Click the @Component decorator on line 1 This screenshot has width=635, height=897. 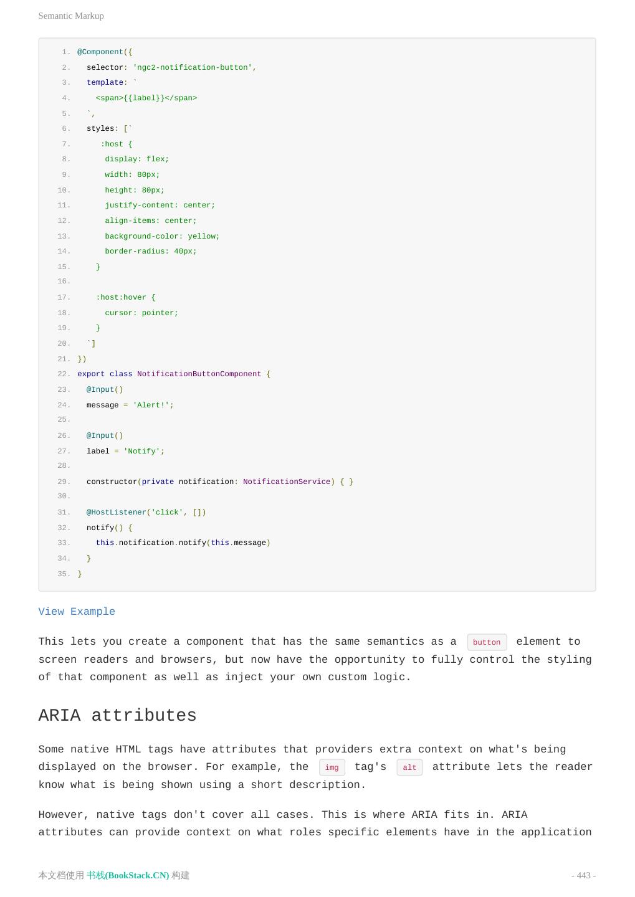(x=100, y=52)
